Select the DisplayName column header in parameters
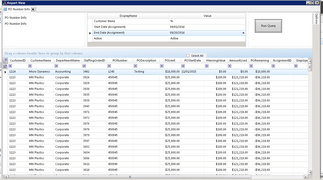 point(128,16)
